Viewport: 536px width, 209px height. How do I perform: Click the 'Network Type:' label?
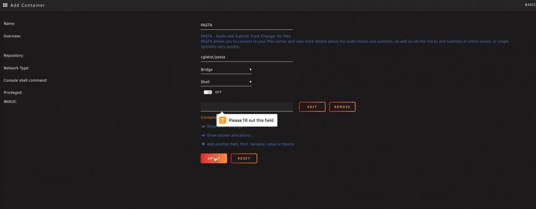click(x=16, y=68)
